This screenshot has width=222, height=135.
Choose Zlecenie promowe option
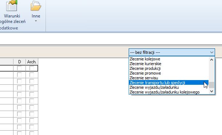[x=169, y=73]
